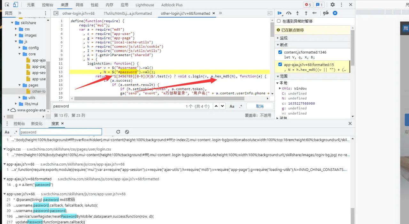
Task: Click 取消 to close find bar
Action: (260, 106)
